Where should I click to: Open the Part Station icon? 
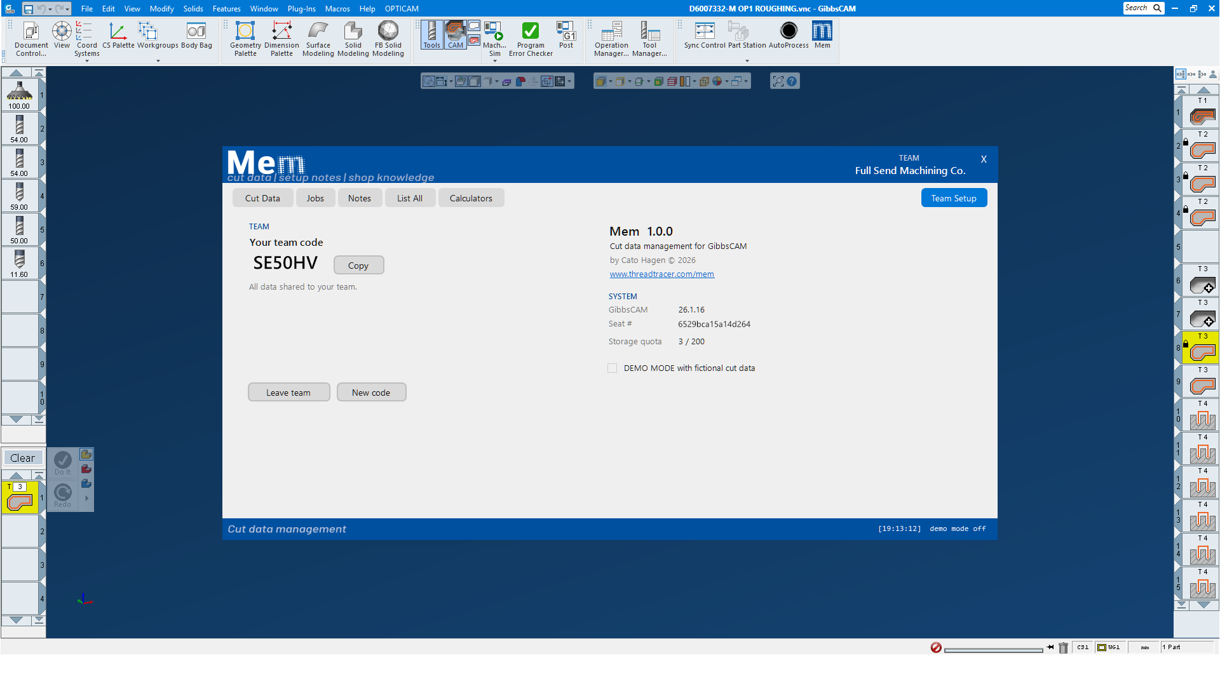click(x=747, y=35)
